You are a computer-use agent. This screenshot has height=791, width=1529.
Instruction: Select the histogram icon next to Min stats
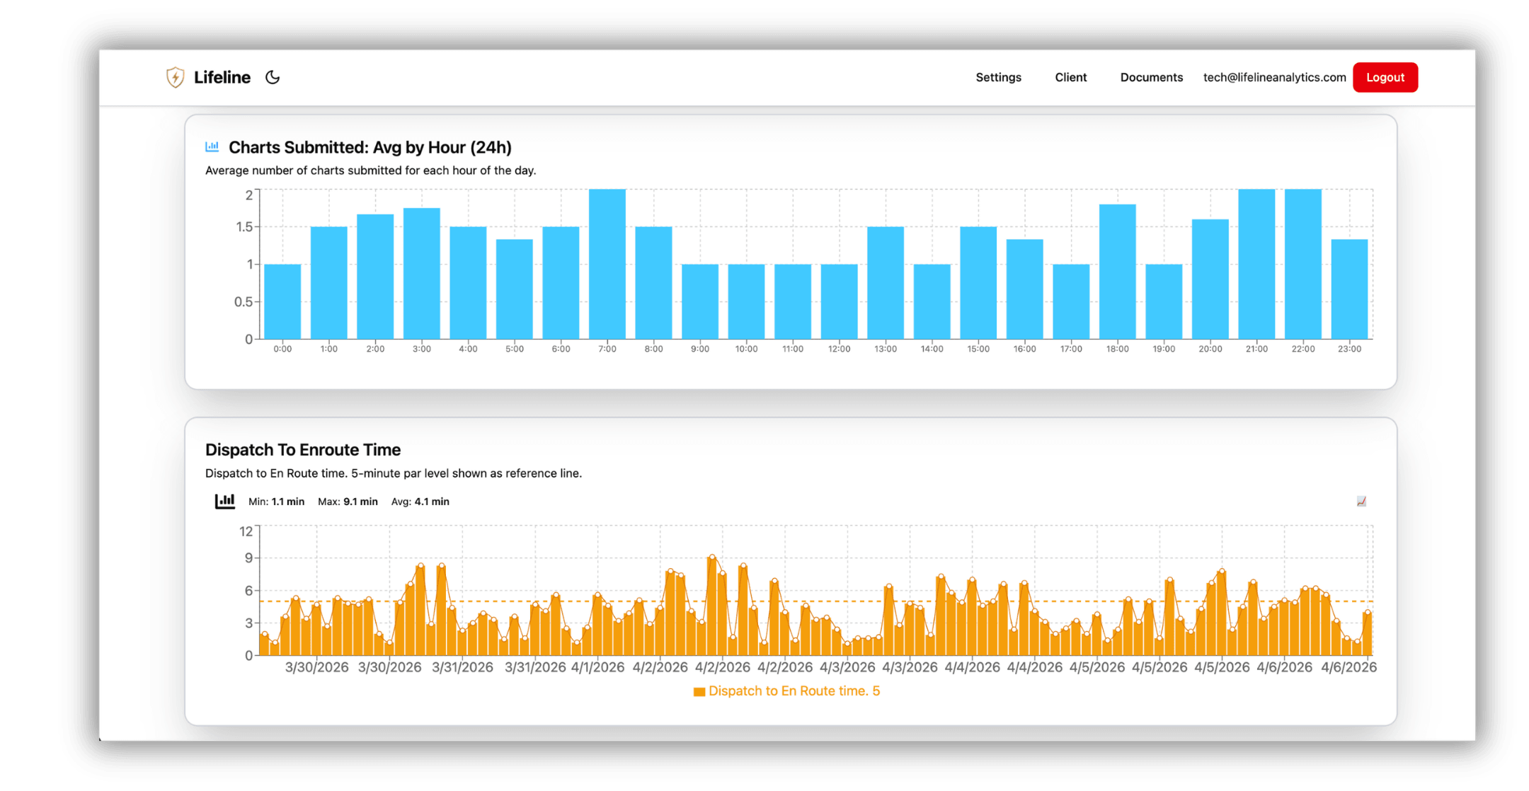pos(225,501)
